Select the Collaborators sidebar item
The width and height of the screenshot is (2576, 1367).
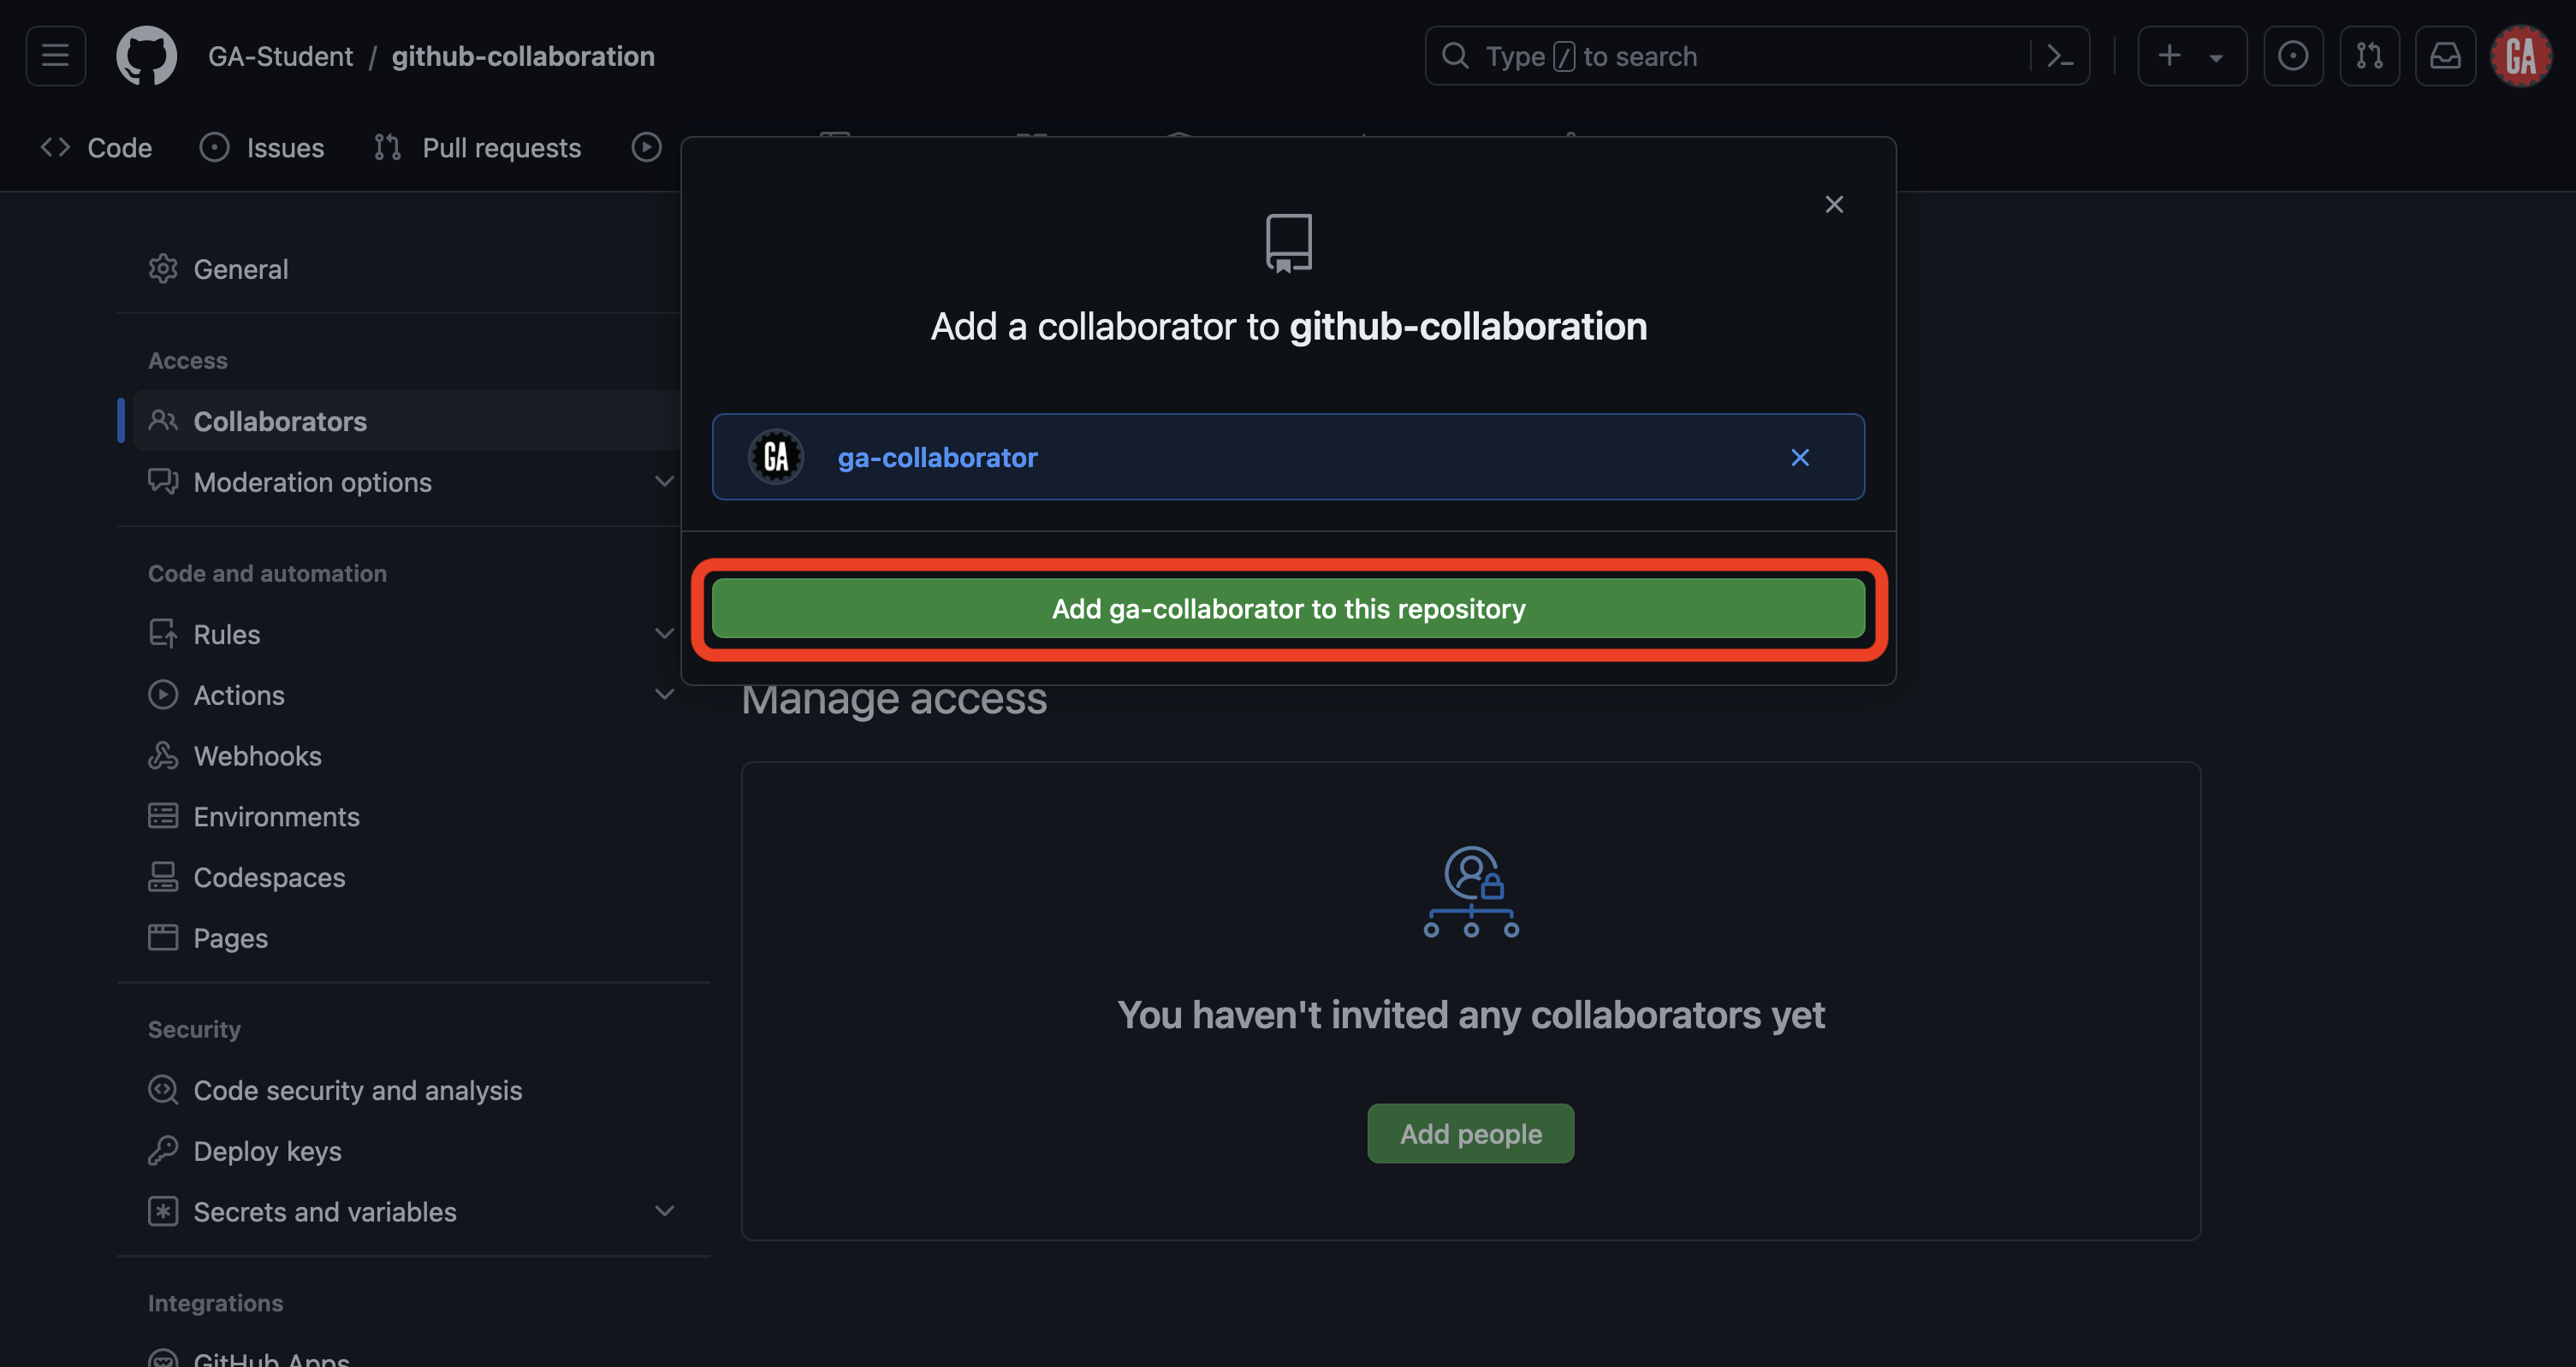click(279, 421)
